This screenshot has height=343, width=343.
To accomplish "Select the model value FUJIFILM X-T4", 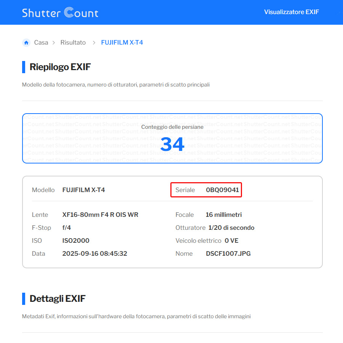I will click(x=83, y=190).
